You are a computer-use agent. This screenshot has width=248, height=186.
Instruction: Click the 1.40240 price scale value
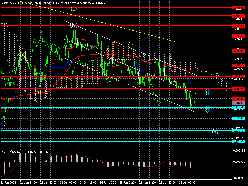(x=238, y=19)
